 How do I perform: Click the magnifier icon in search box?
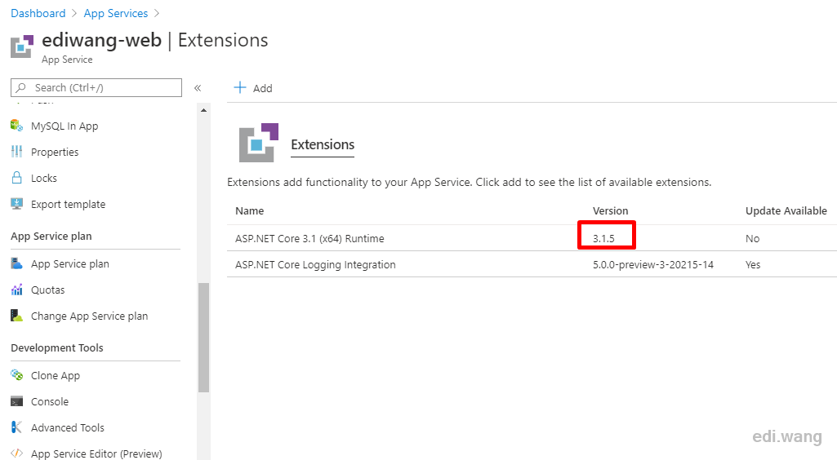pyautogui.click(x=21, y=87)
